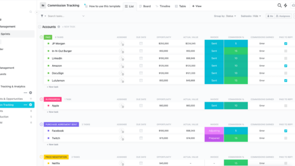Open the due date calendar for DocuSign

[x=141, y=73]
